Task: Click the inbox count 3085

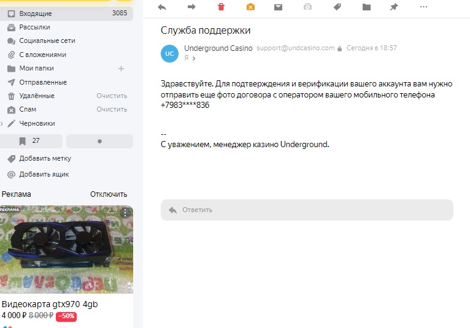Action: [120, 13]
